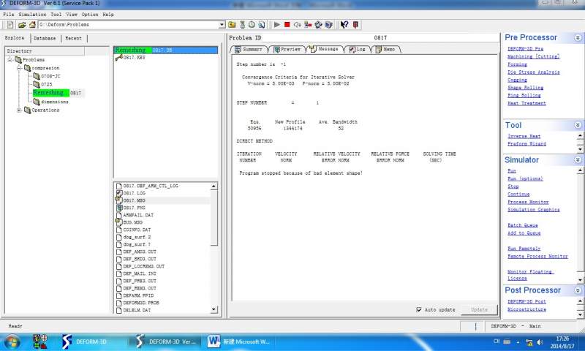Click the Process Monitor link
The image size is (585, 351).
pos(528,202)
